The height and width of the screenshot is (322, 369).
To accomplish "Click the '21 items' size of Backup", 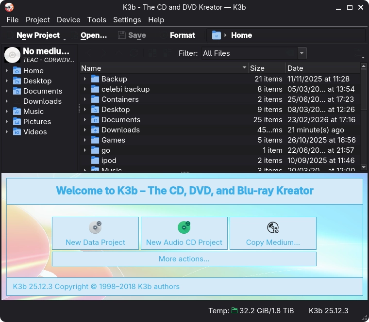I will 268,79.
